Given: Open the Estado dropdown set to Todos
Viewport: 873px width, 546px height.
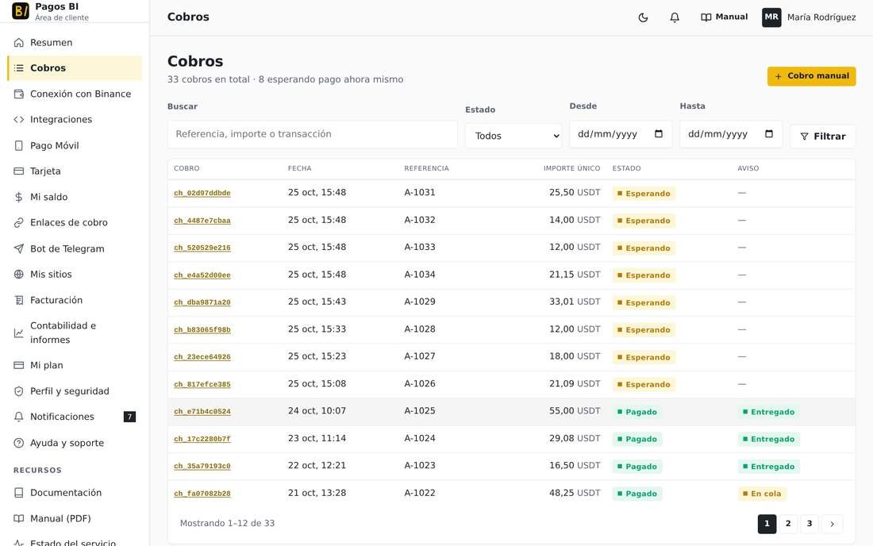Looking at the screenshot, I should (513, 136).
